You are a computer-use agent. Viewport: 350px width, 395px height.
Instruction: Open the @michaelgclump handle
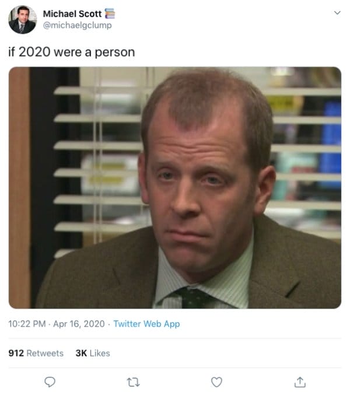(78, 26)
